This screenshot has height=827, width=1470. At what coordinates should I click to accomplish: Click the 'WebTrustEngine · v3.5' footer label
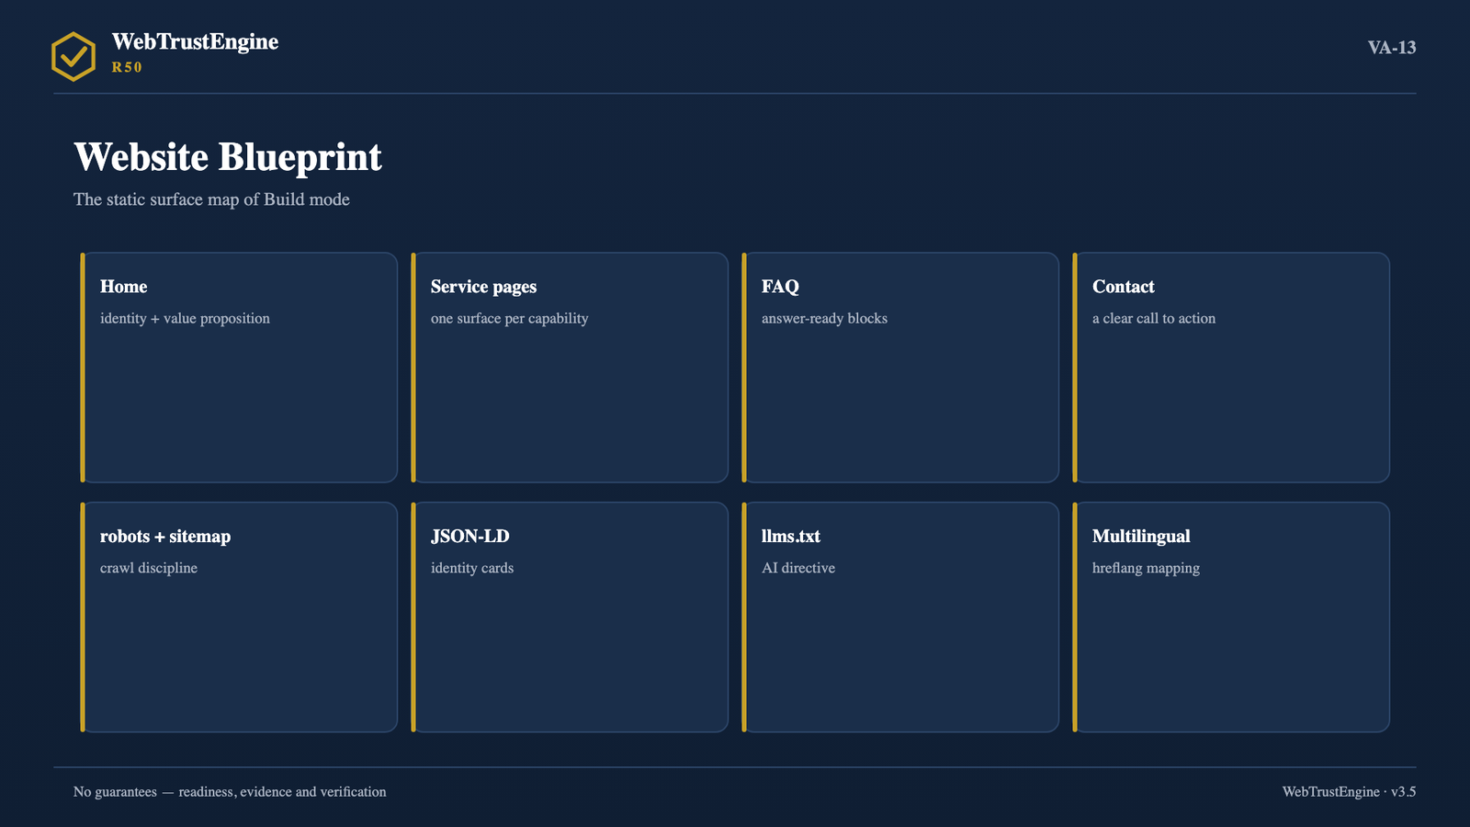point(1349,792)
